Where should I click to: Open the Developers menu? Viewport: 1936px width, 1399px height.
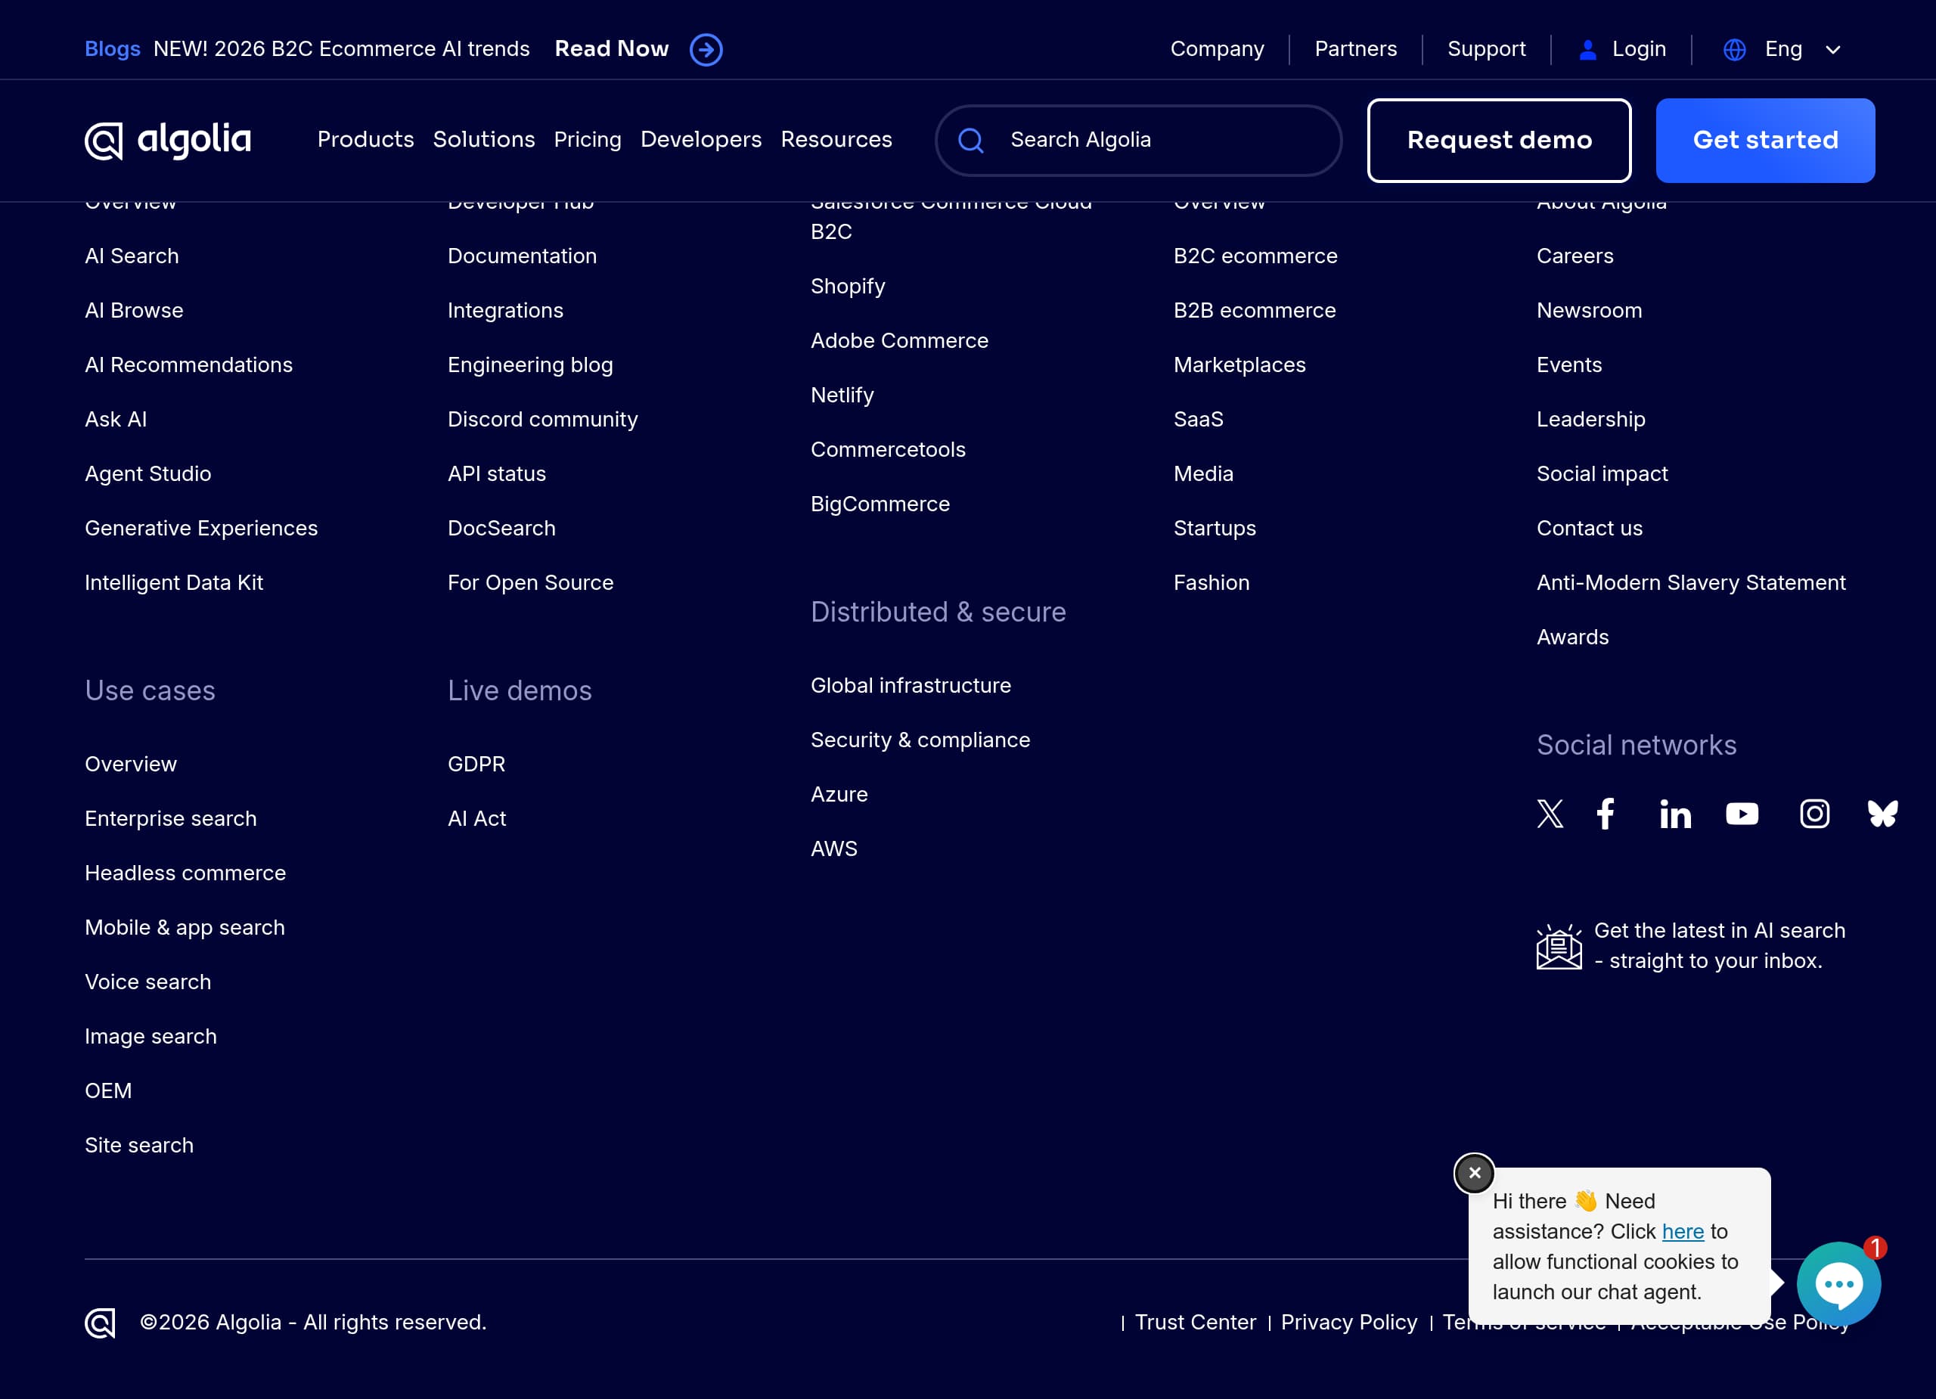click(701, 140)
